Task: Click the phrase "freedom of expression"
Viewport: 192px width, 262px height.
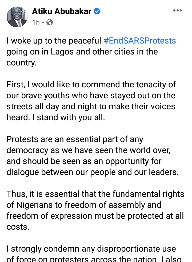Action: pyautogui.click(x=49, y=216)
